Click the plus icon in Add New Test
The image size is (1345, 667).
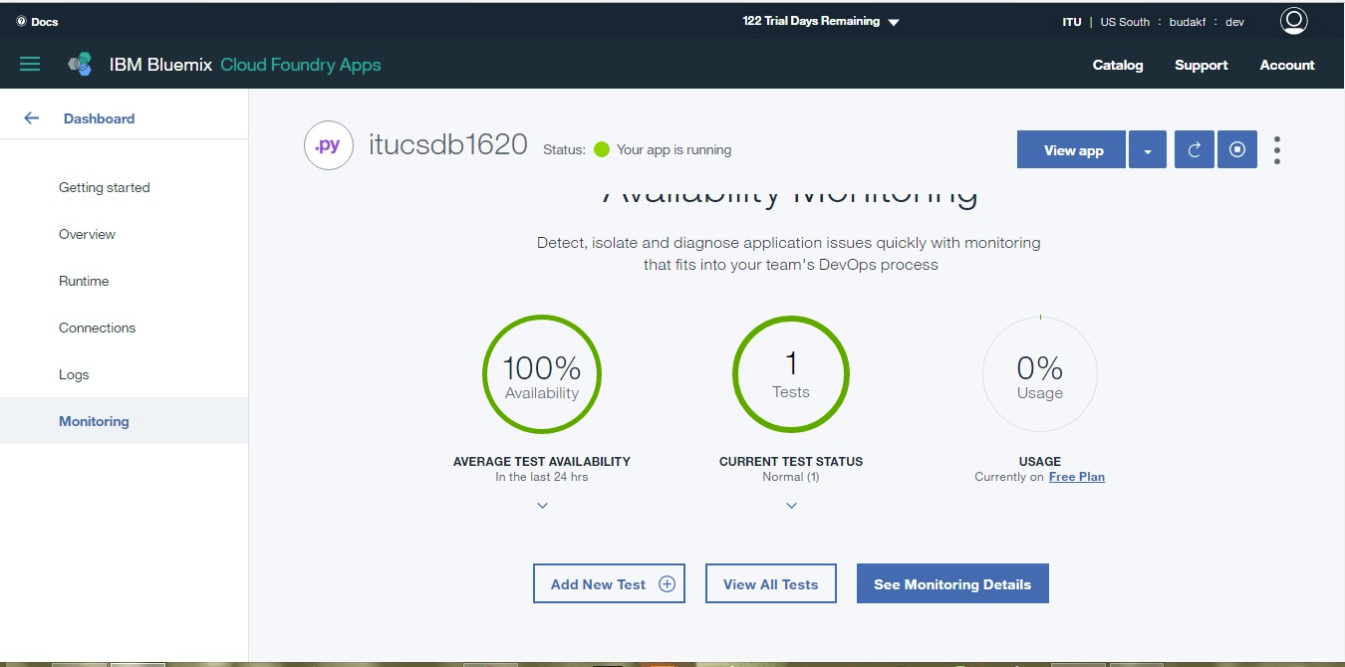pyautogui.click(x=668, y=584)
